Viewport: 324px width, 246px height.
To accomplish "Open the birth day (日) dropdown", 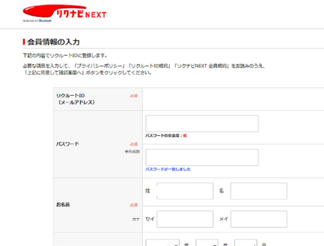I will tap(246, 243).
